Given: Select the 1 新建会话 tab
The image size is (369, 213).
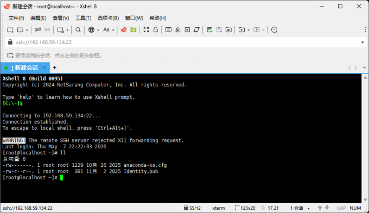Looking at the screenshot, I should click(24, 68).
